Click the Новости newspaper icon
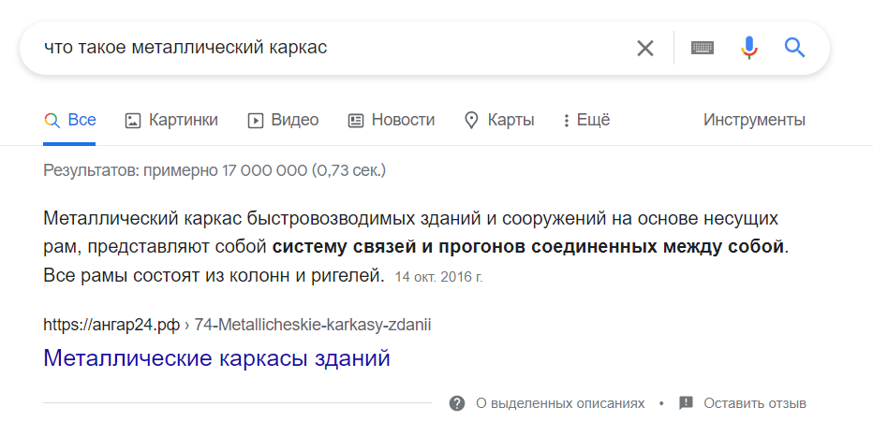The image size is (873, 422). [x=356, y=121]
